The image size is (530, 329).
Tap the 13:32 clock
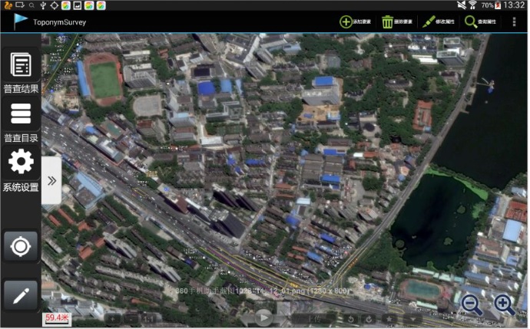click(514, 5)
